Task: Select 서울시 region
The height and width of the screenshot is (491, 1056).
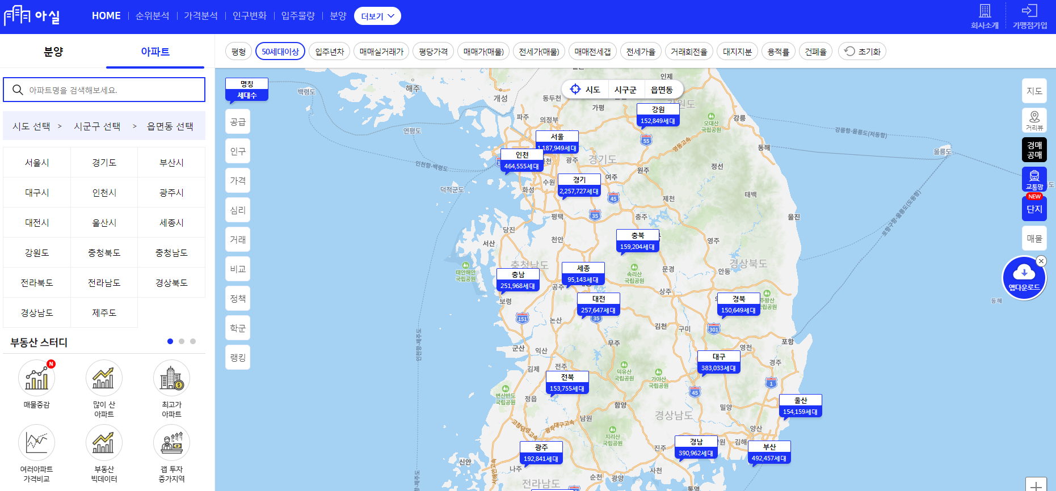Action: pos(37,162)
